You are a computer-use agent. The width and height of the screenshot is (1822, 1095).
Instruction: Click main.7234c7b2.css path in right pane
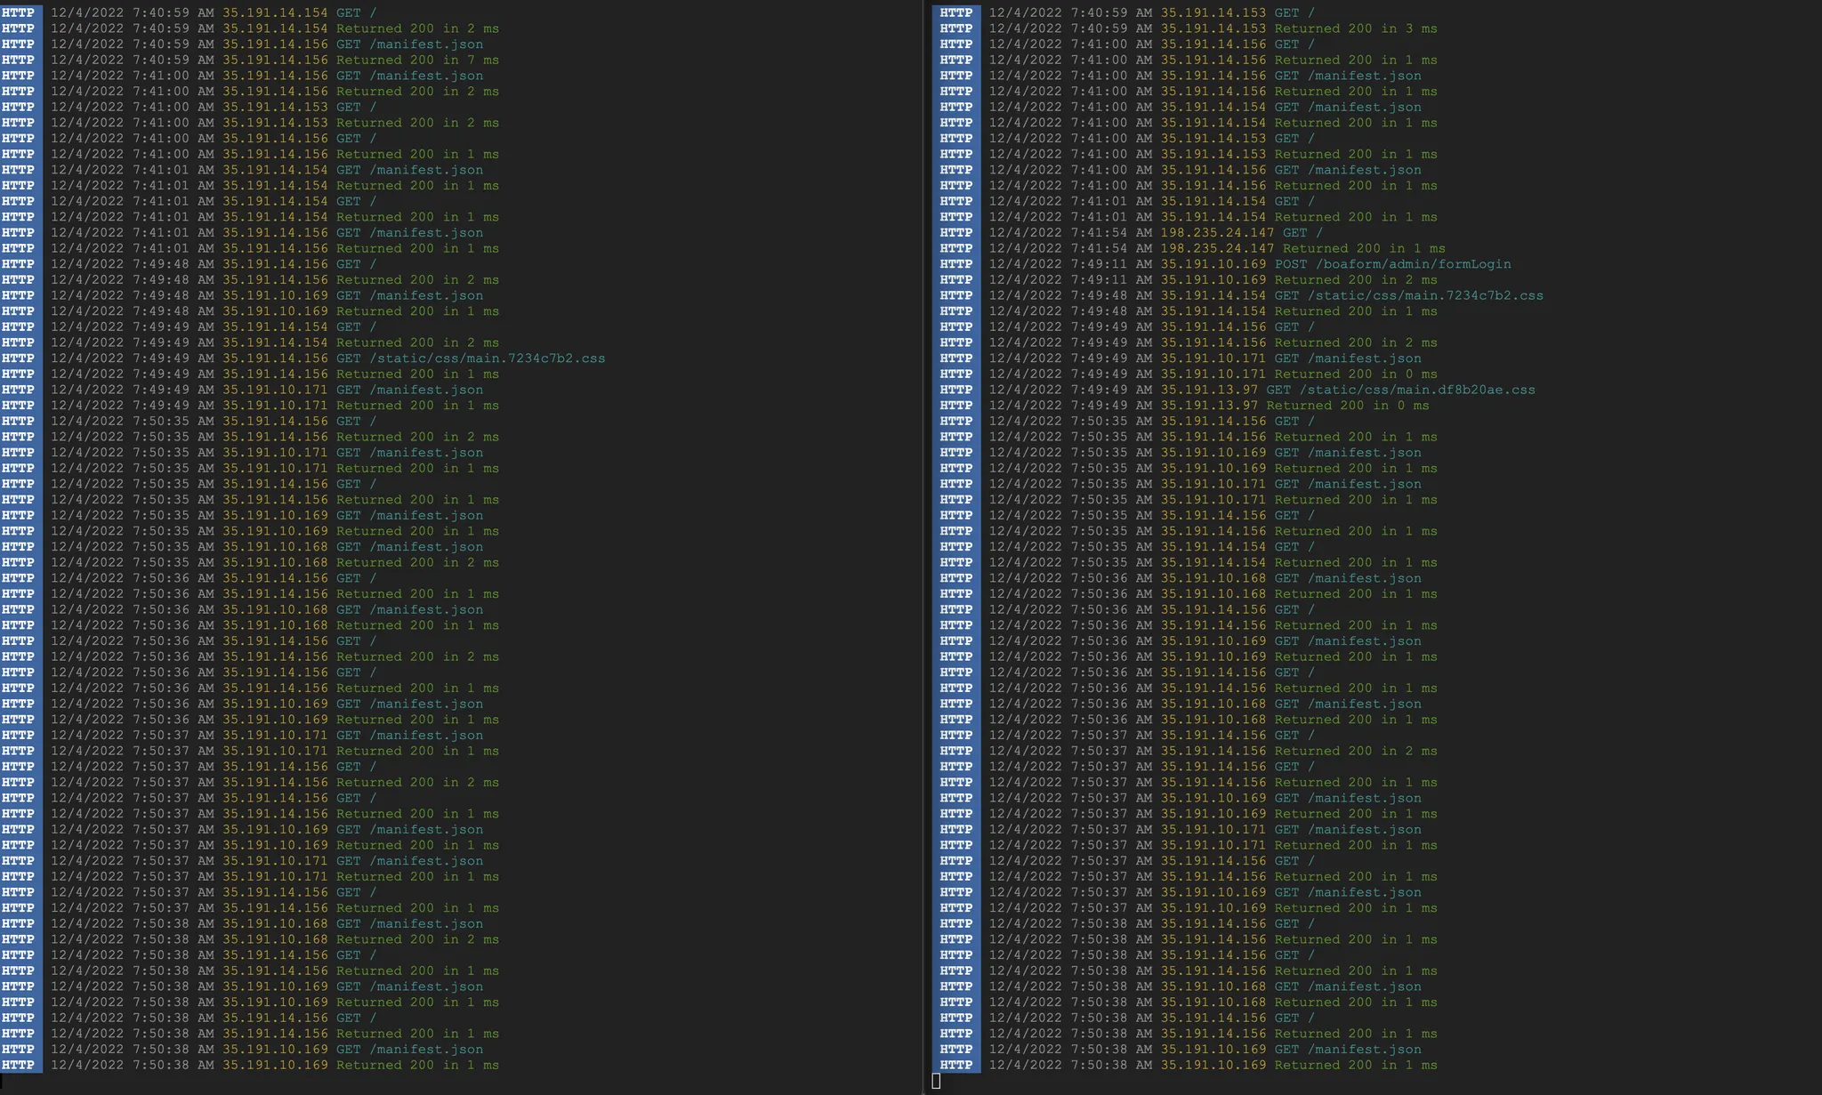click(1425, 295)
